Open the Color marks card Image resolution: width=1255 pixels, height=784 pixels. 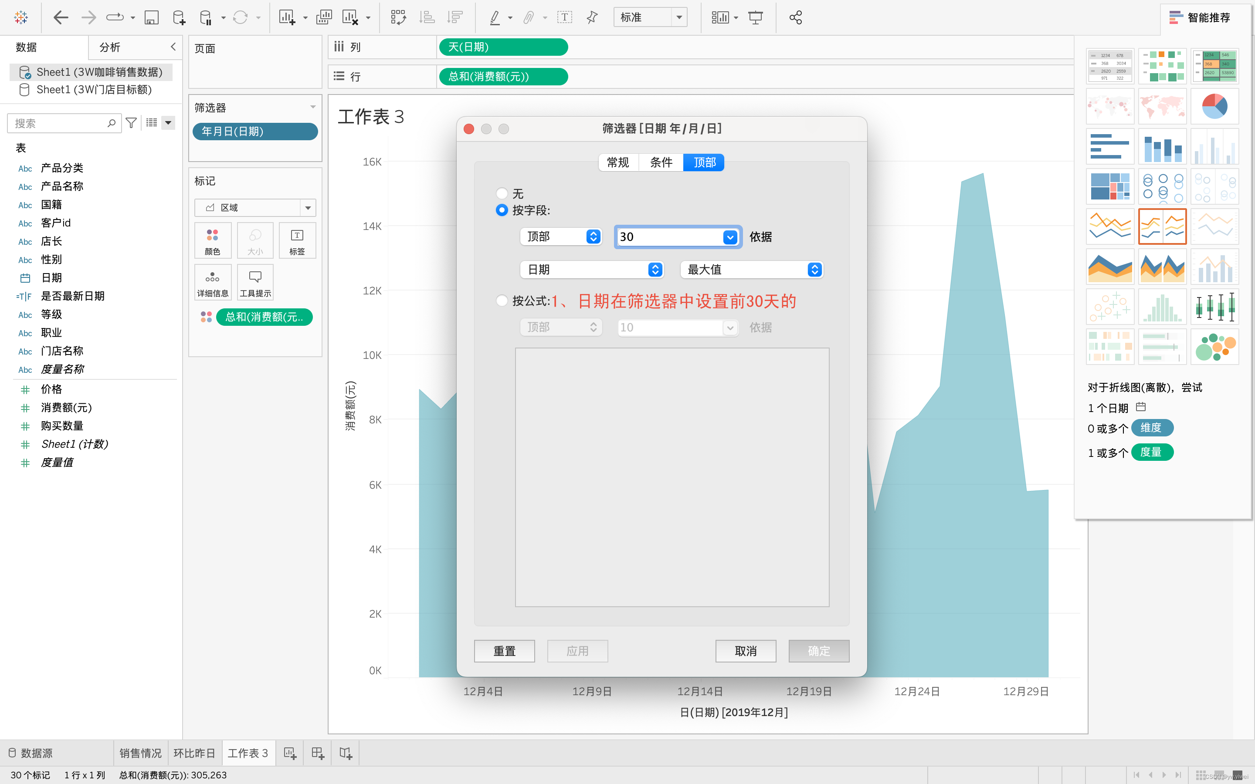pos(213,240)
